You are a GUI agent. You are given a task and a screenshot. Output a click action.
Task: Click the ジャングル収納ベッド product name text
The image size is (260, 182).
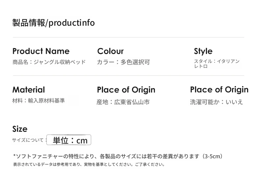coord(60,62)
